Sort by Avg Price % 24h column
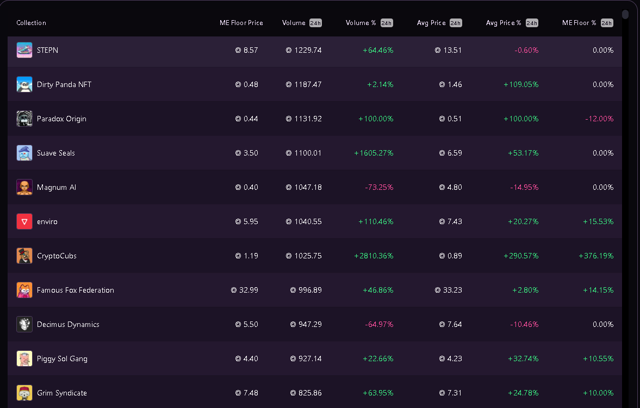Viewport: 640px width, 408px height. click(512, 23)
